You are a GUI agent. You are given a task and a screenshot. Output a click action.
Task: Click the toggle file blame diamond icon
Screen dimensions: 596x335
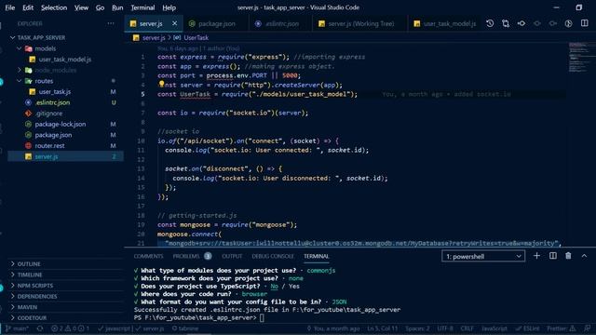click(x=521, y=23)
